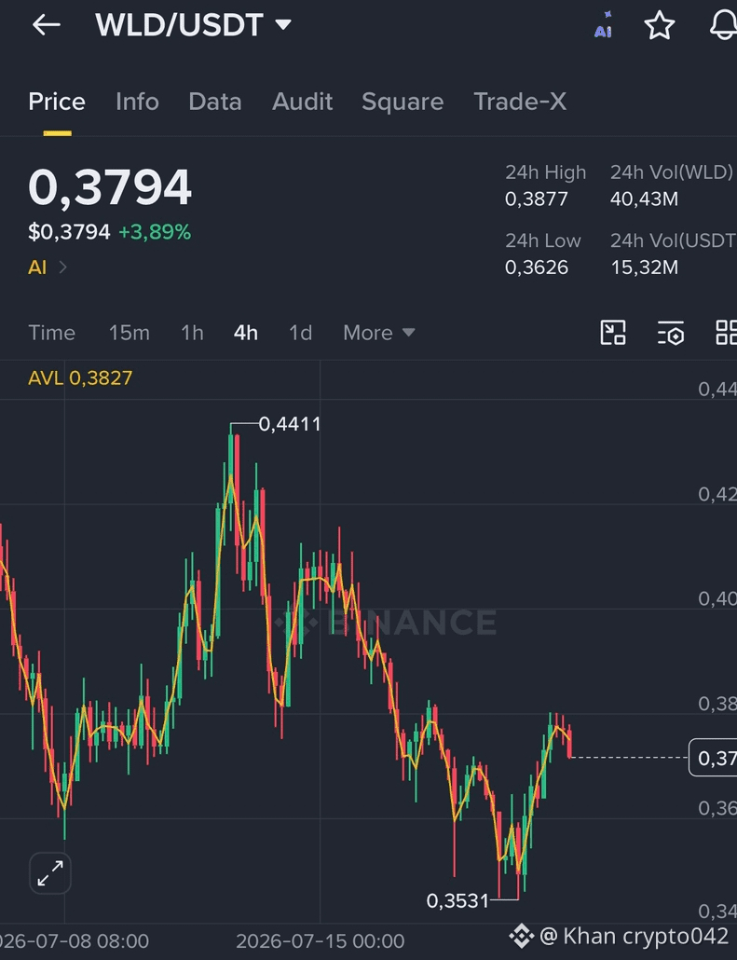Click the large 0,3794 price
Image resolution: width=737 pixels, height=960 pixels.
[110, 187]
